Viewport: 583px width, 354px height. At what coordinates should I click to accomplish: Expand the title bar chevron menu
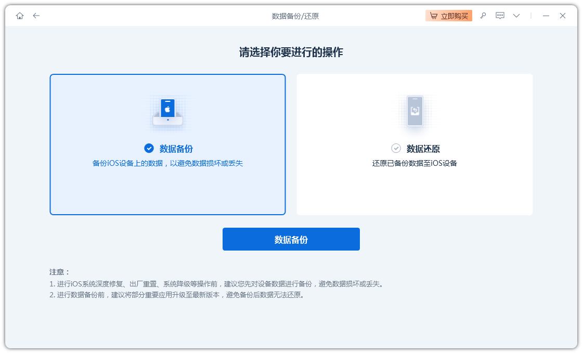pos(516,16)
